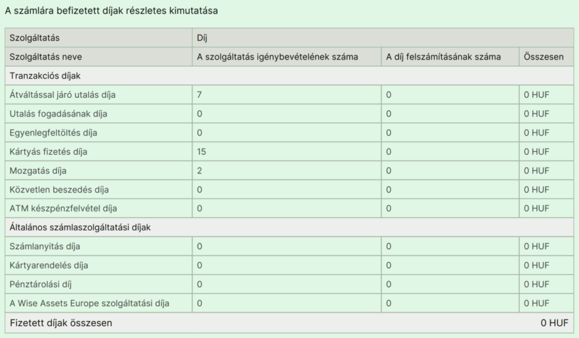Click the page title about befizetett díjak
579x338 pixels.
111,11
